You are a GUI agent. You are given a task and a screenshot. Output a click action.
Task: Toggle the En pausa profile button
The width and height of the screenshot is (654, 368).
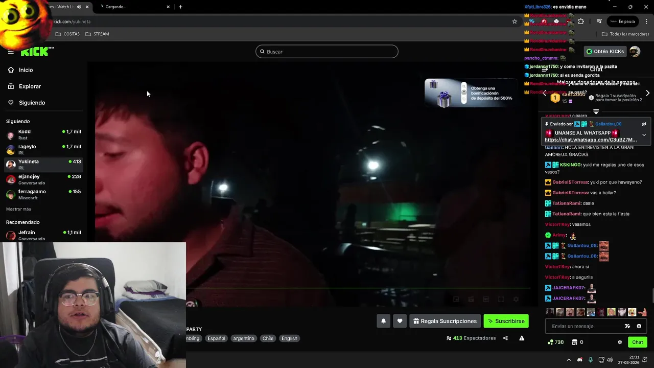[622, 21]
